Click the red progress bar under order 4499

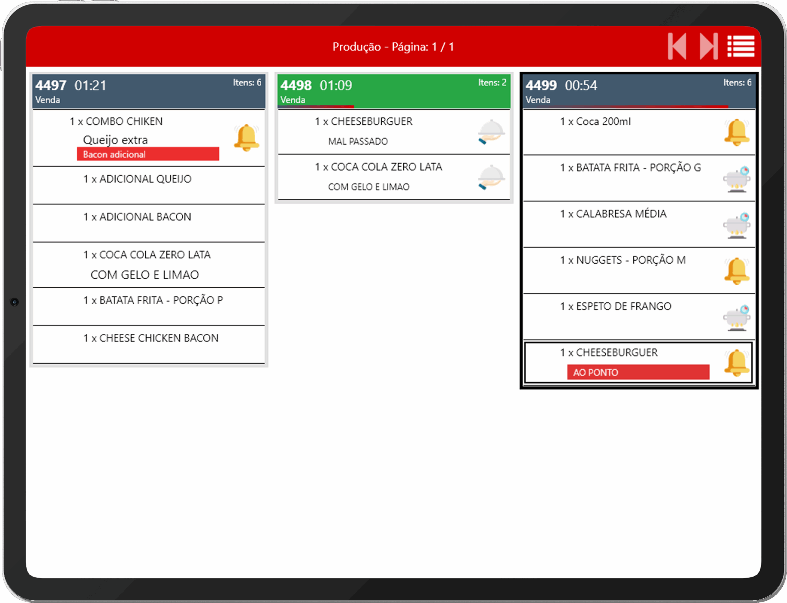[x=626, y=107]
